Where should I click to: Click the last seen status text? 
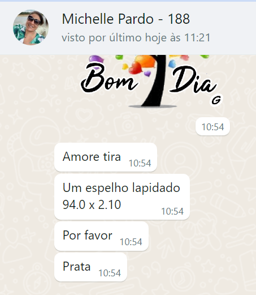pos(136,37)
